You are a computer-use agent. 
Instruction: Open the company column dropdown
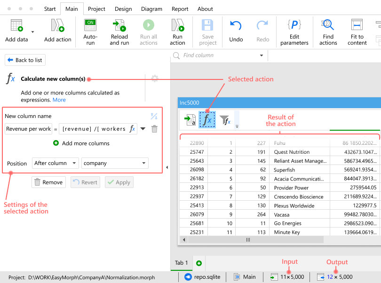click(x=115, y=163)
